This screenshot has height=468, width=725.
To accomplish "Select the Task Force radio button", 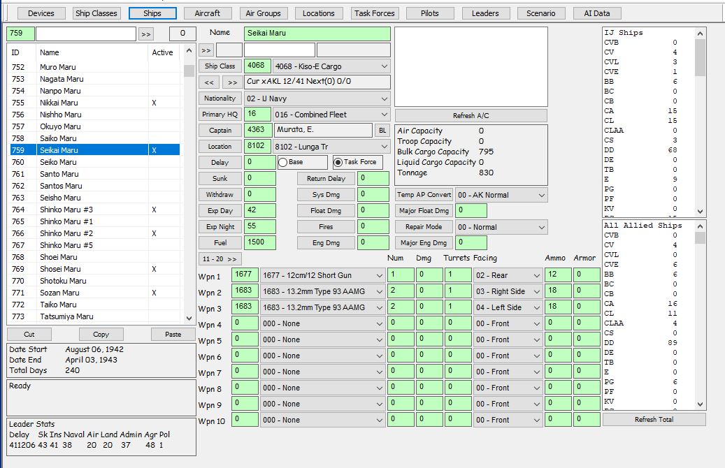I will pos(338,162).
